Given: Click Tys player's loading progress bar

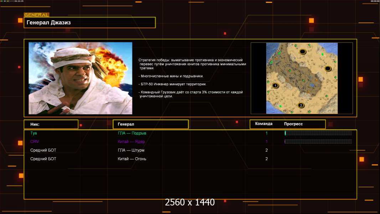Looking at the screenshot, I should (318, 133).
